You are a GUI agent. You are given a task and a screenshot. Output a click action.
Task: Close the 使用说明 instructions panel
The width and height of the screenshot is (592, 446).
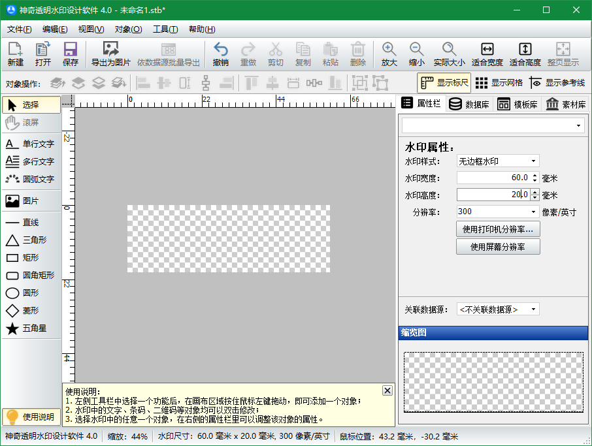[x=387, y=390]
